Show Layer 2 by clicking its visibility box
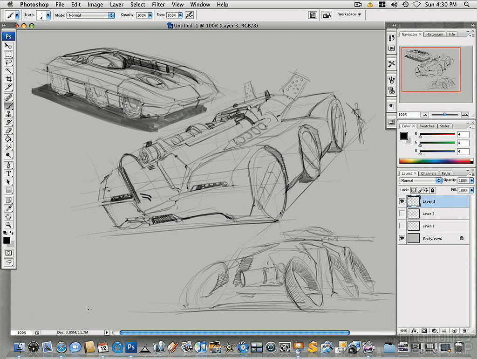The width and height of the screenshot is (477, 359). [x=402, y=214]
